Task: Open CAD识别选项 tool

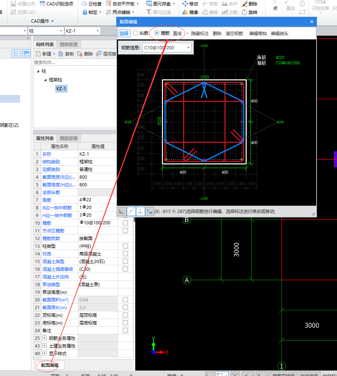Action: click(x=56, y=4)
